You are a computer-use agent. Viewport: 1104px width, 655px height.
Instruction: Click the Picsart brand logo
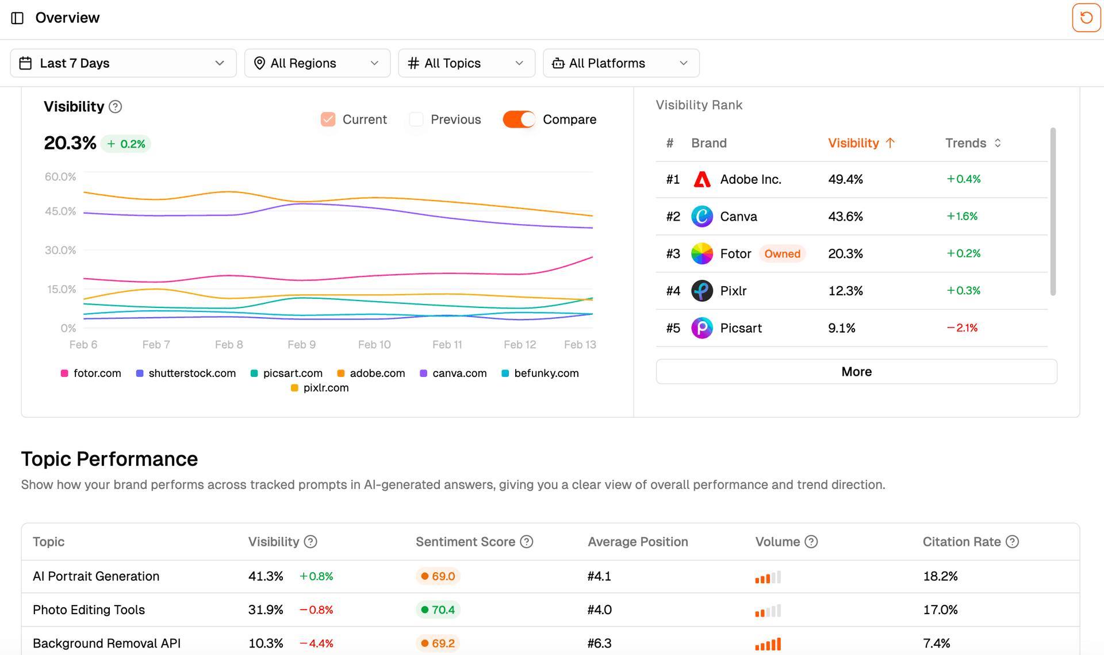(x=701, y=328)
